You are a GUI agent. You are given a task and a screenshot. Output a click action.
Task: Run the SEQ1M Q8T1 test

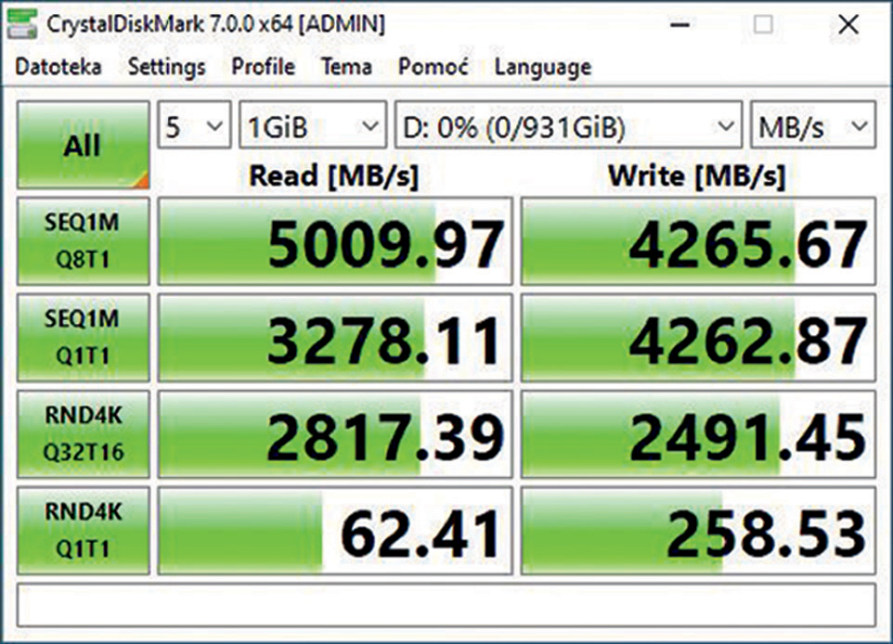coord(84,241)
